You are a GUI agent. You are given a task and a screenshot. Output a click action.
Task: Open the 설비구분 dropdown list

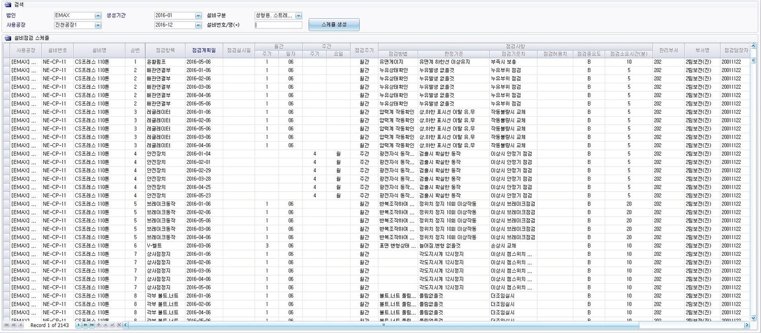298,16
